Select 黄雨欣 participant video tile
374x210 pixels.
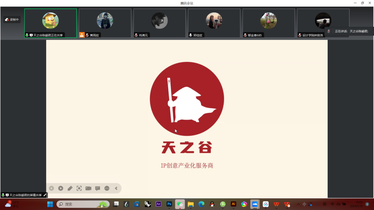pos(105,23)
